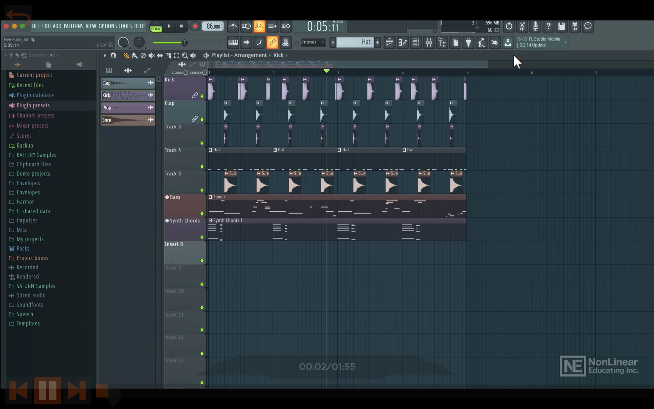Open the Channel rack
Viewport: 654px width, 409px height.
(x=416, y=42)
